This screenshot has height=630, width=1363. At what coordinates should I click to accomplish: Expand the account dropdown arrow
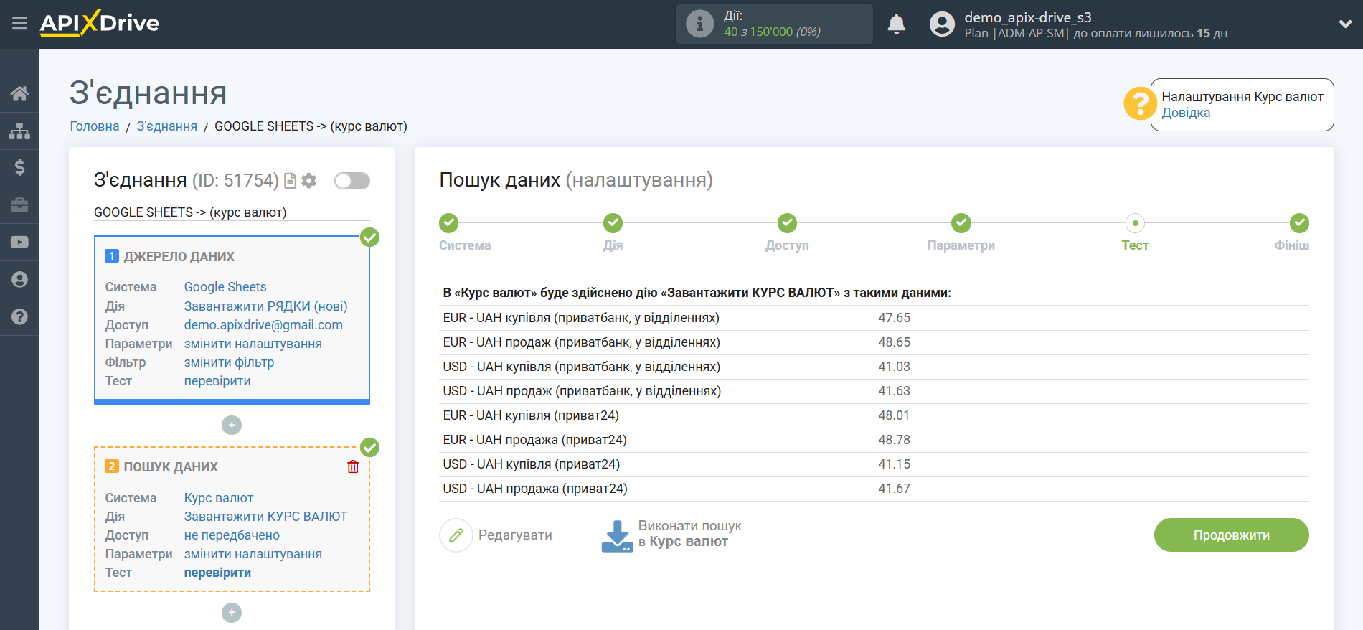(x=1345, y=24)
